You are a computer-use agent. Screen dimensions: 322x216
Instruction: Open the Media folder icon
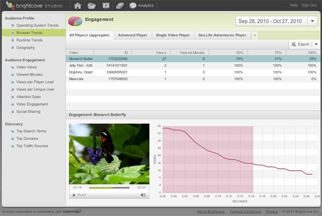92,6
